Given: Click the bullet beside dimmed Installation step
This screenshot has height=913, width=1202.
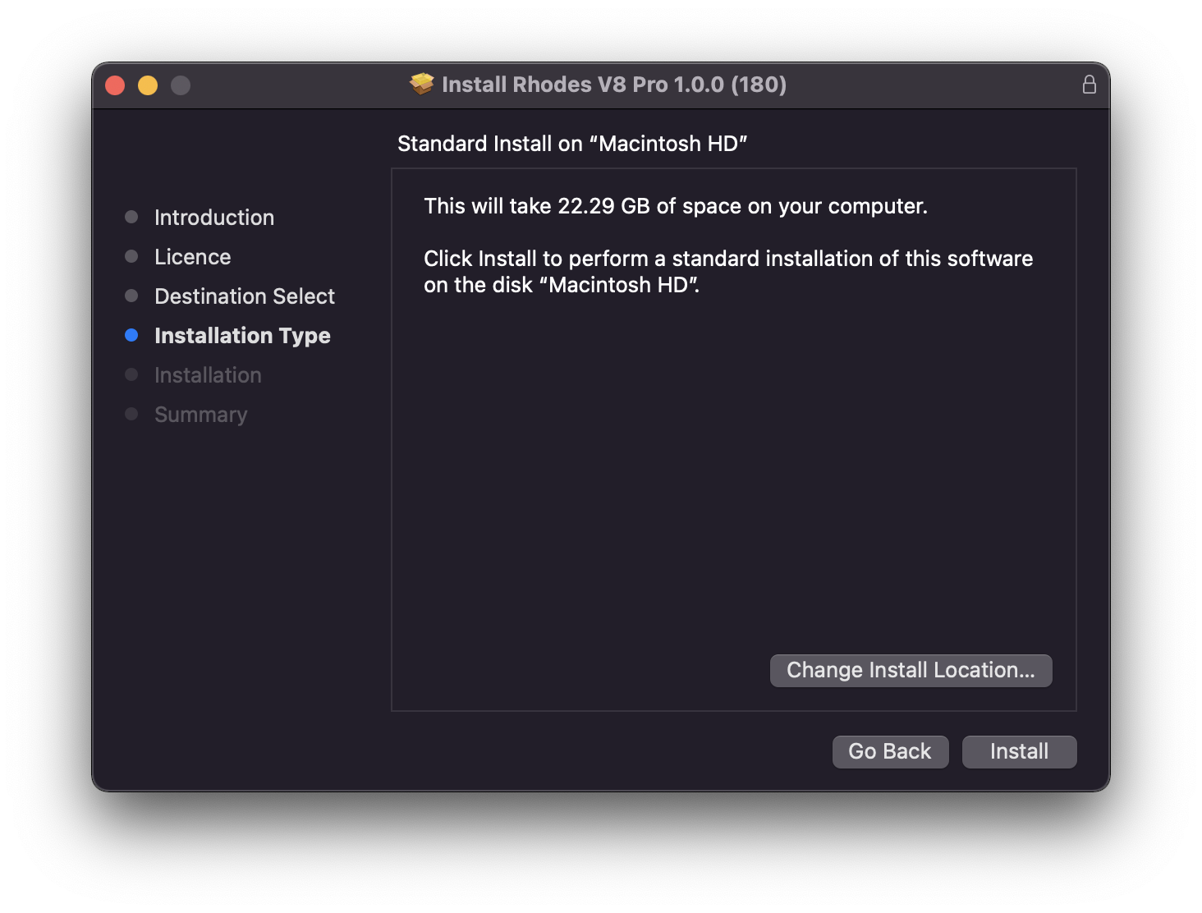Looking at the screenshot, I should coord(131,374).
